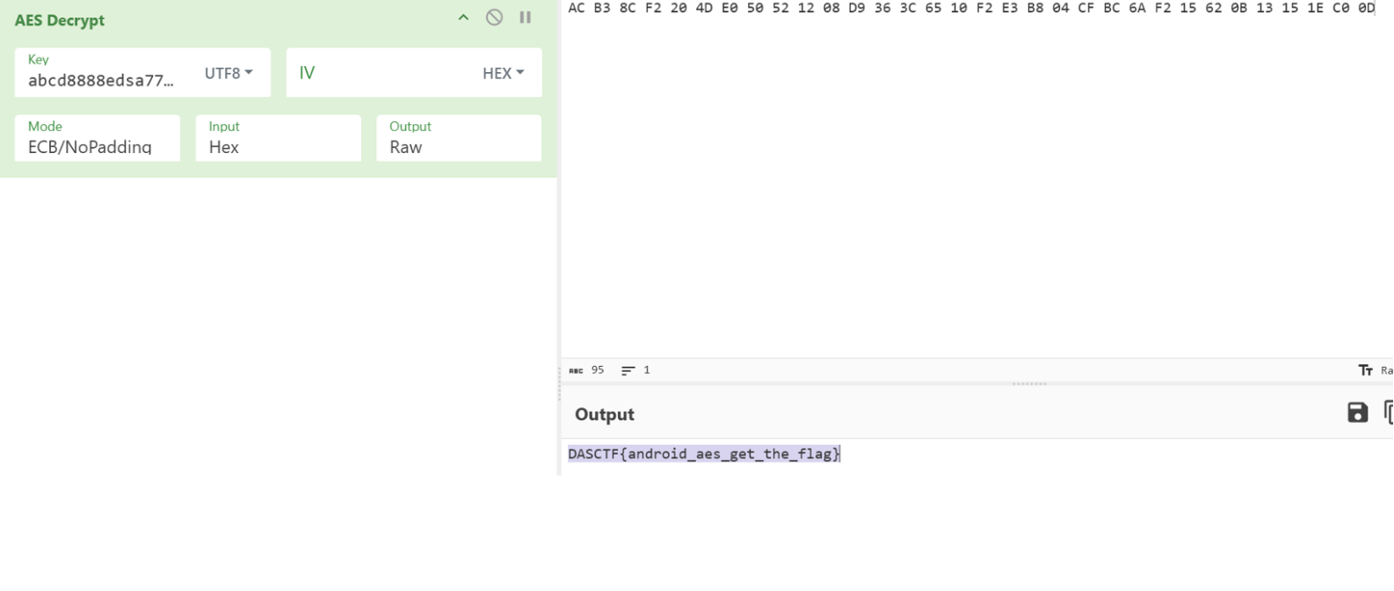Grab the input/output pane divider handle
Screen dimensions: 1394x591
click(1028, 384)
